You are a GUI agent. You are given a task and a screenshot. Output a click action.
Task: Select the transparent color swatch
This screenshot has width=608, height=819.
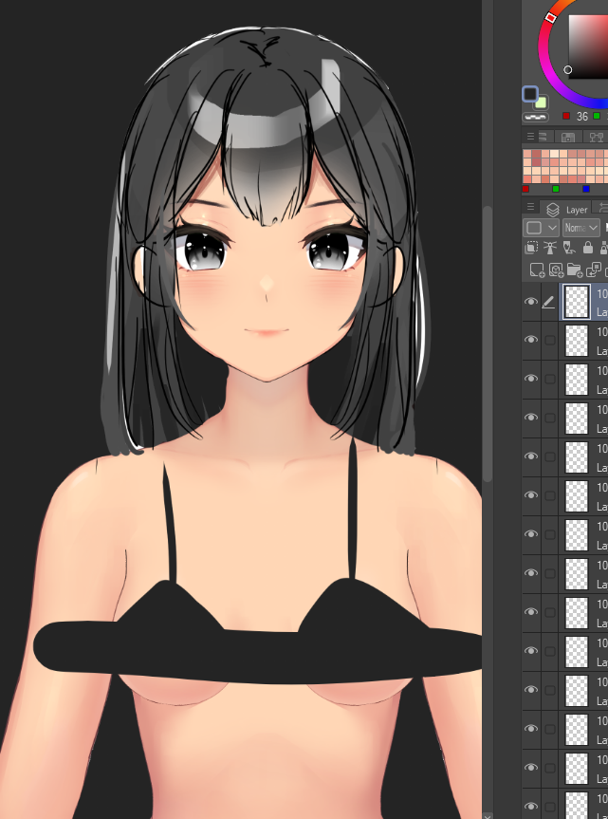tap(536, 117)
